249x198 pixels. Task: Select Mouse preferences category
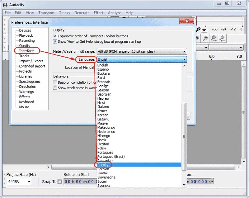click(x=24, y=107)
